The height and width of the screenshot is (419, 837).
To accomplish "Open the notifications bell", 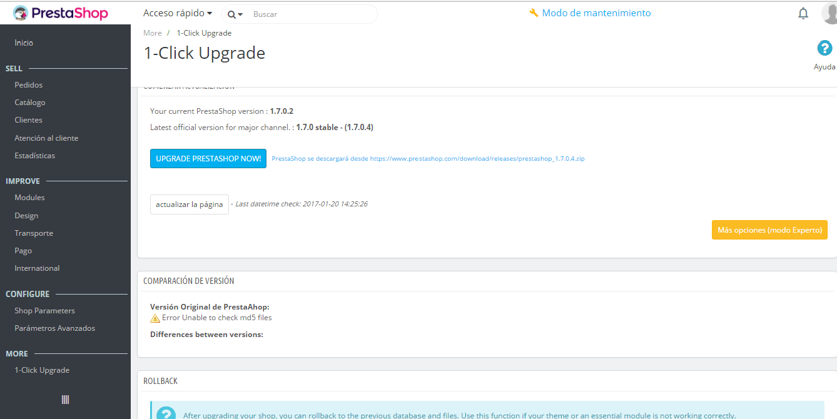I will click(803, 13).
